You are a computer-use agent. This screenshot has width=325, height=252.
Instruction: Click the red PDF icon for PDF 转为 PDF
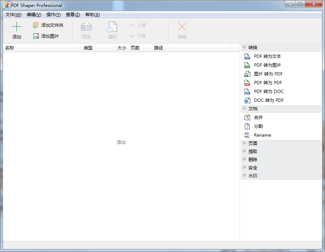[247, 83]
